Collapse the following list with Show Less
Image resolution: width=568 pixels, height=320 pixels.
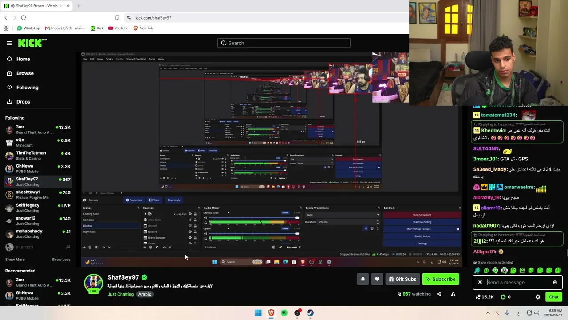click(x=61, y=260)
